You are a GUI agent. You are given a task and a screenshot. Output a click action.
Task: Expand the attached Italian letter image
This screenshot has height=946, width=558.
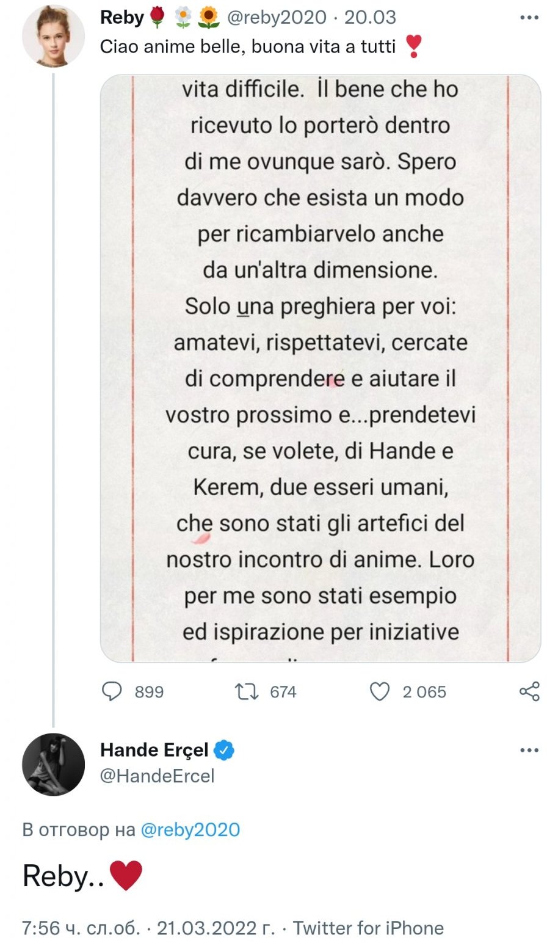[x=320, y=368]
